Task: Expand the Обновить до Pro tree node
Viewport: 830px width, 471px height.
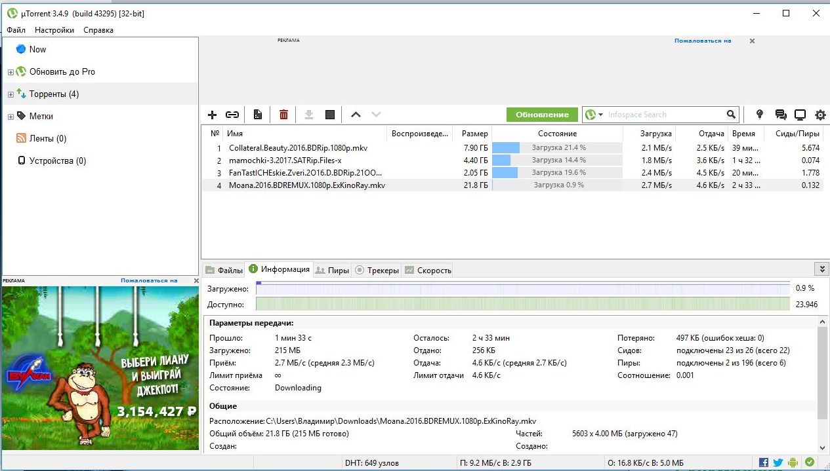Action: pyautogui.click(x=10, y=72)
